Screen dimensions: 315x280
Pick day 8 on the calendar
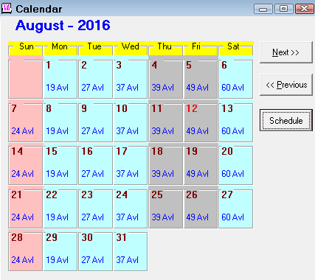point(60,122)
